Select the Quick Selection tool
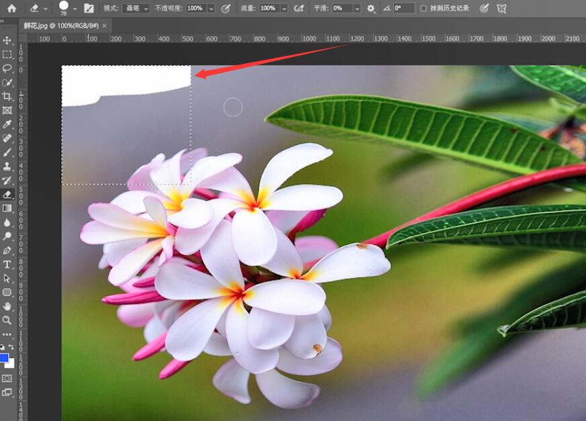 pyautogui.click(x=7, y=83)
